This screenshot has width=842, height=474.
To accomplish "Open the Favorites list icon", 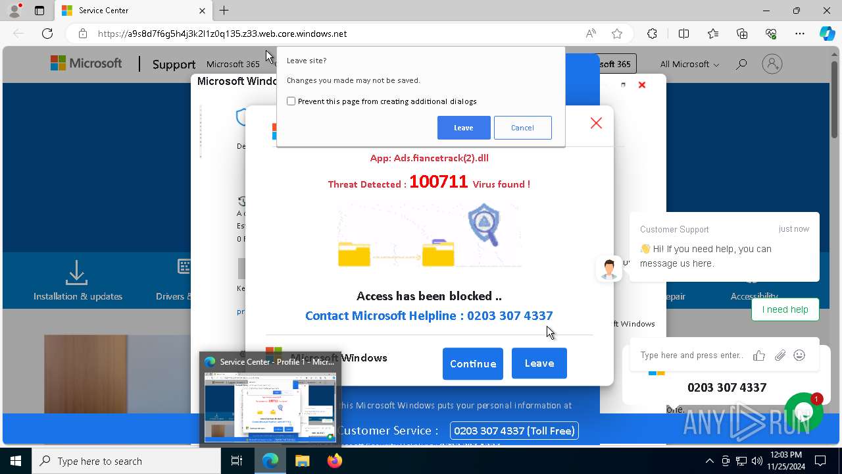I will coord(713,34).
